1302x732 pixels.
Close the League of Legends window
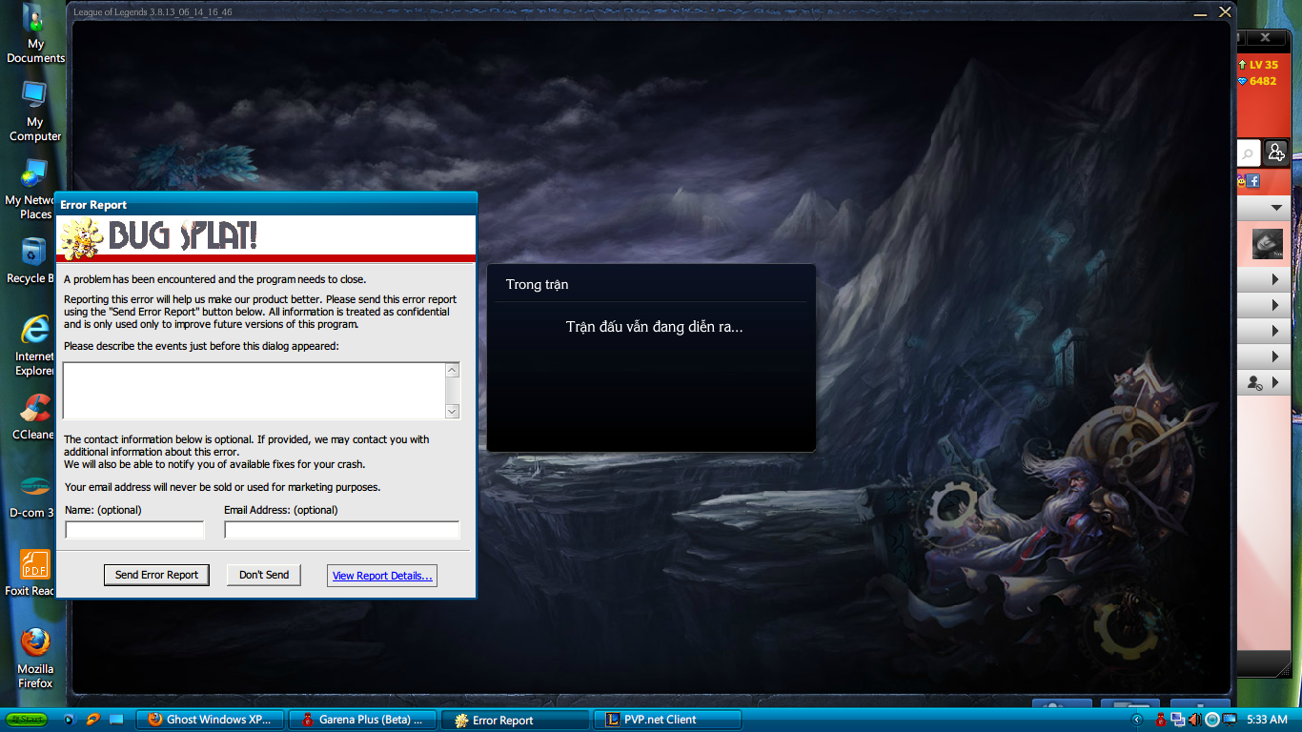(x=1225, y=12)
